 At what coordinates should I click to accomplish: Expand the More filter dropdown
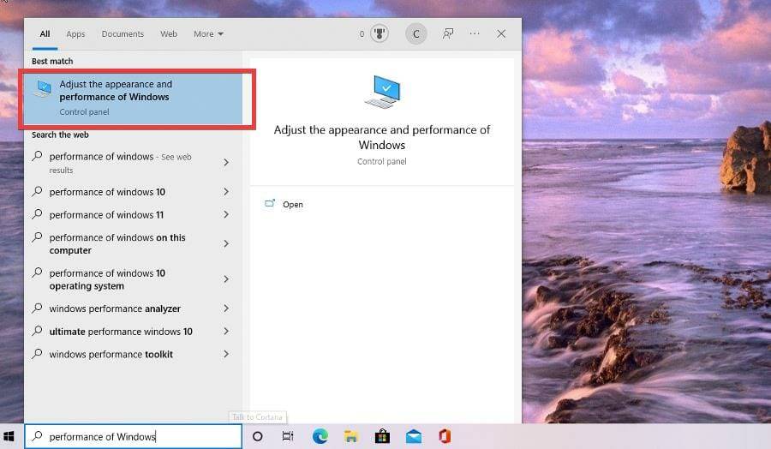coord(208,34)
